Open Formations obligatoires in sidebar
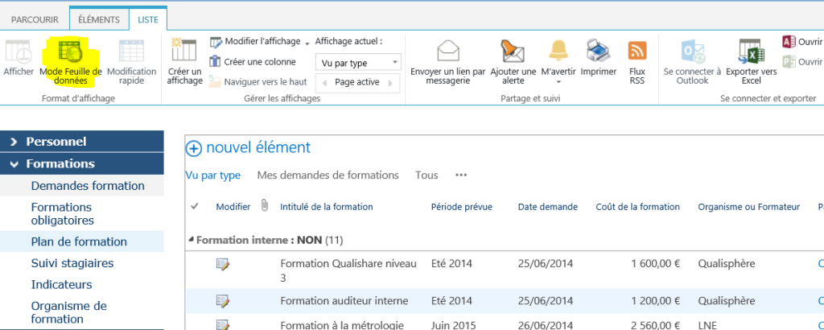Viewport: 824px width, 330px height. tap(63, 214)
